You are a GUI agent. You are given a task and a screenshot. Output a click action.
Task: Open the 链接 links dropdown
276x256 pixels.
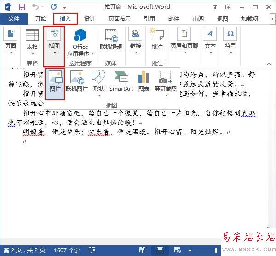point(136,41)
